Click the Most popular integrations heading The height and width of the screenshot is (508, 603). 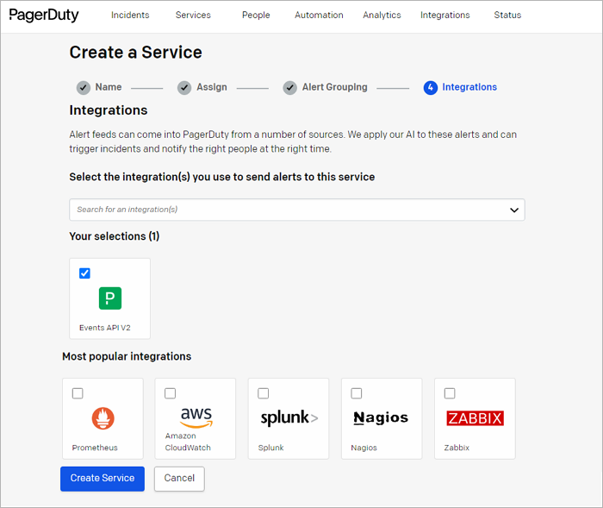[127, 356]
